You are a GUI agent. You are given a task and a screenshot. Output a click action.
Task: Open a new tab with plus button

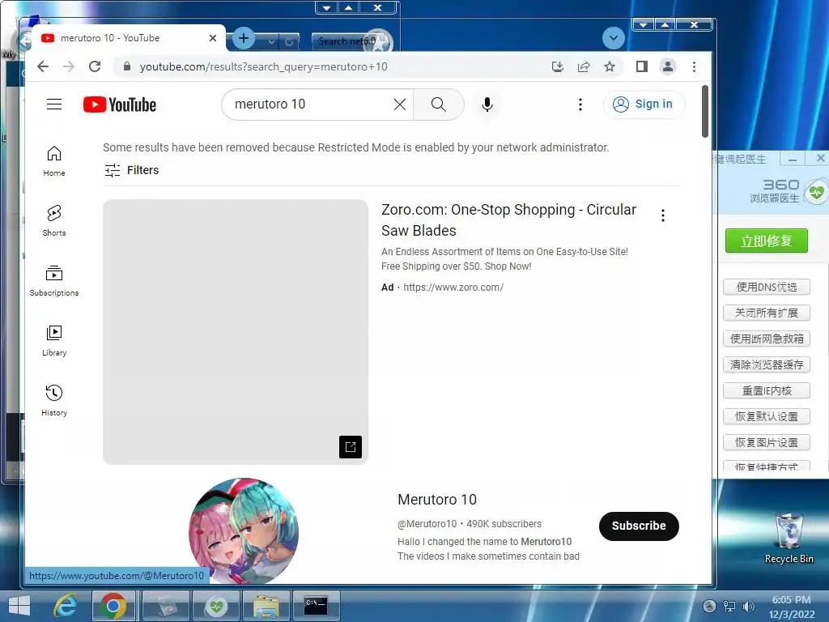click(x=243, y=38)
